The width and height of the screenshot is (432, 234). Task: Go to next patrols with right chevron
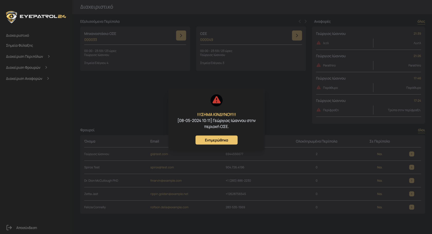tap(305, 21)
